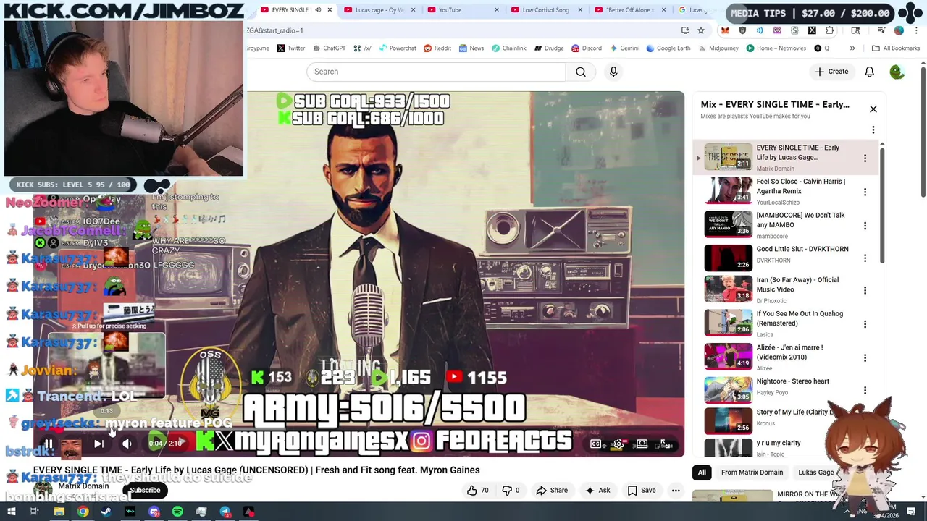Open Telegram from the taskbar
The image size is (927, 521).
225,512
